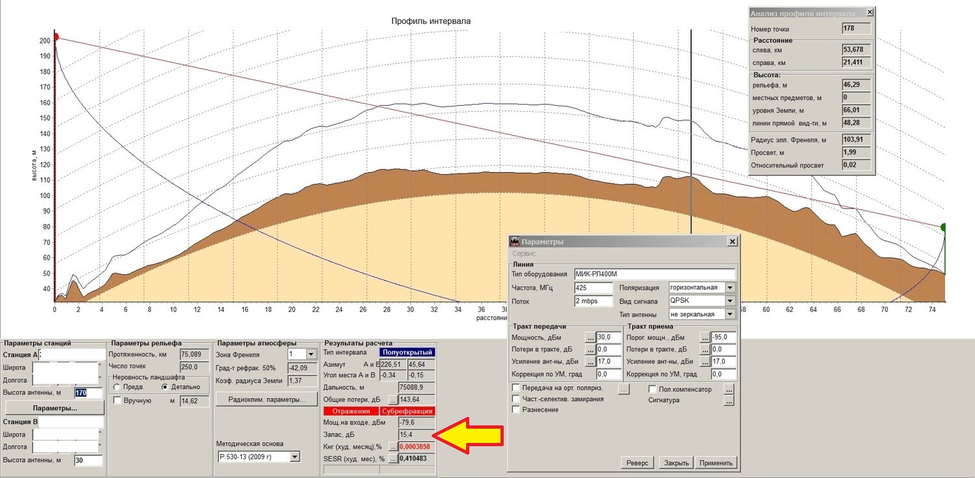Click the red Субрефракция indicator

407,412
